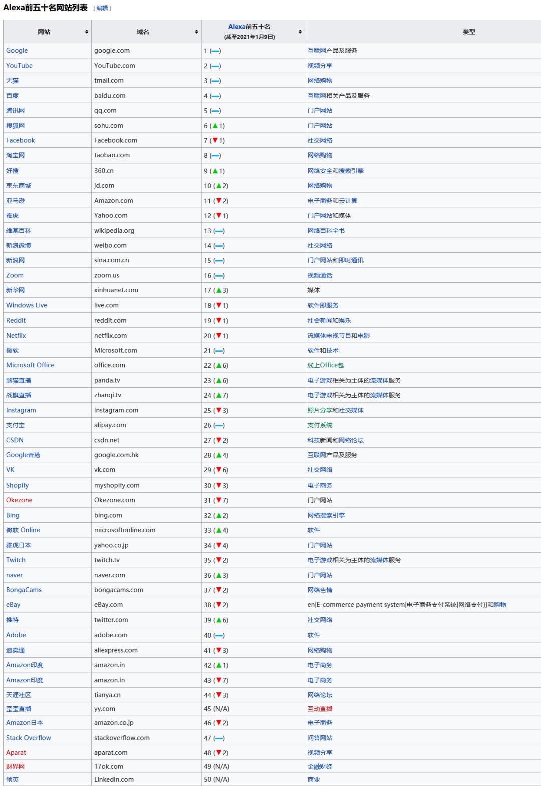The height and width of the screenshot is (788, 541).
Task: Open the 雅虎日本 site link
Action: coord(19,545)
